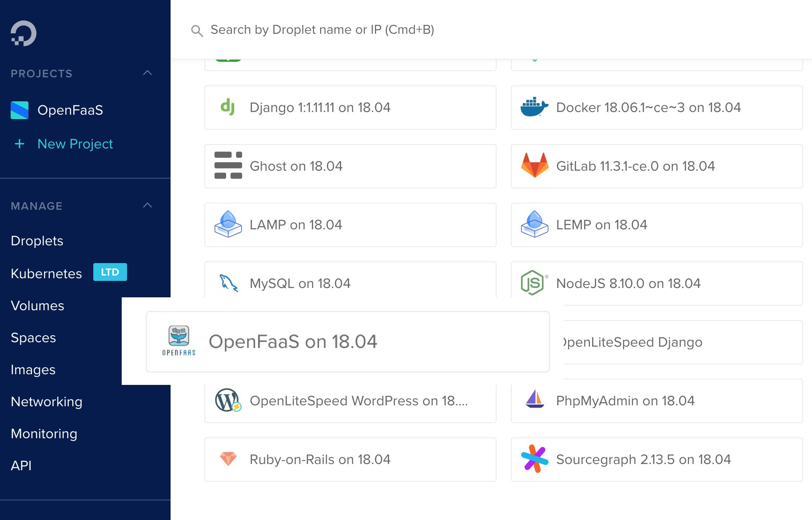The width and height of the screenshot is (812, 520).
Task: Click the PhpMyAdmin sailboat icon
Action: 535,399
